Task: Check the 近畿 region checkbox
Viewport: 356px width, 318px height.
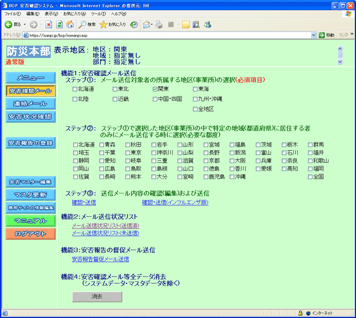Action: tap(115, 99)
